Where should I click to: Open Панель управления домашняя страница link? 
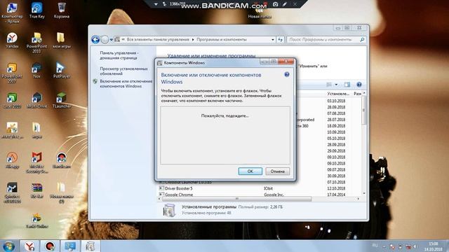coord(119,55)
